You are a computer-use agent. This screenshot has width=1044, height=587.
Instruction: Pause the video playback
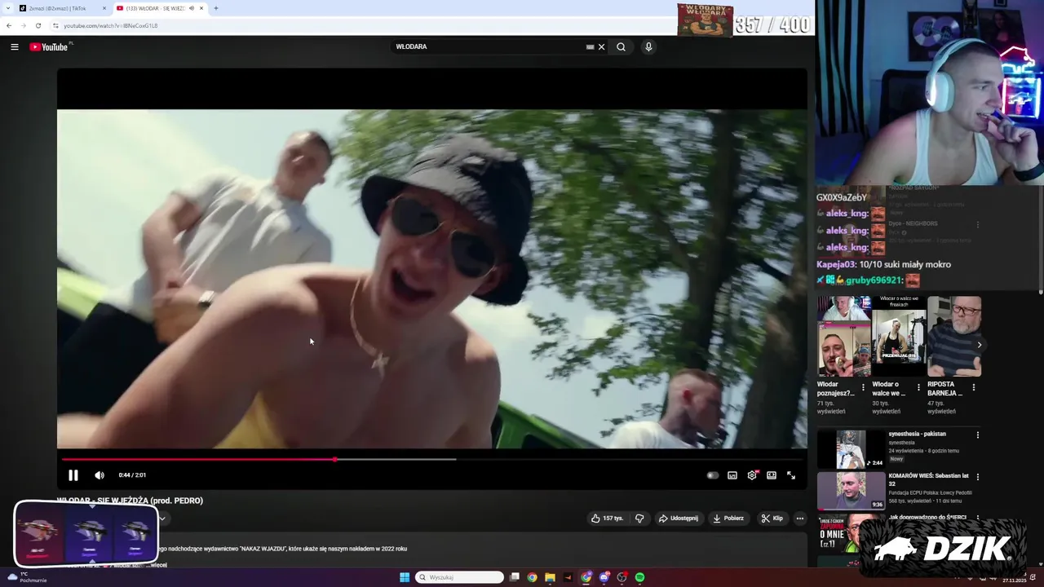pyautogui.click(x=73, y=475)
